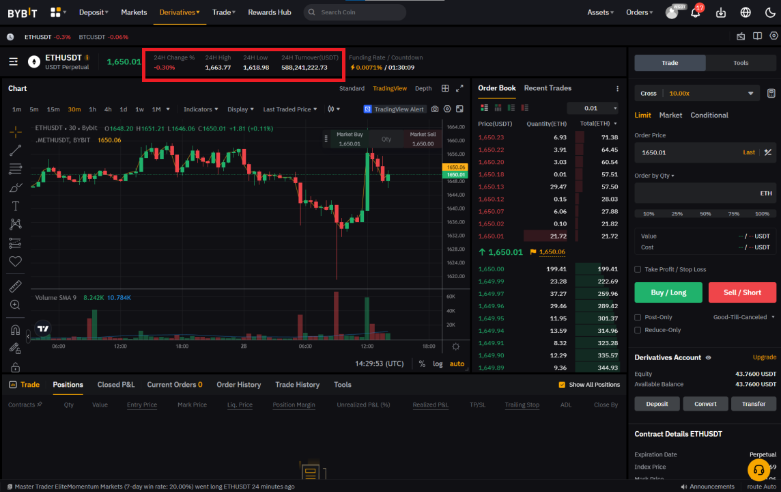Open the order calculator icon
Screen dimensions: 781x492
(x=771, y=93)
